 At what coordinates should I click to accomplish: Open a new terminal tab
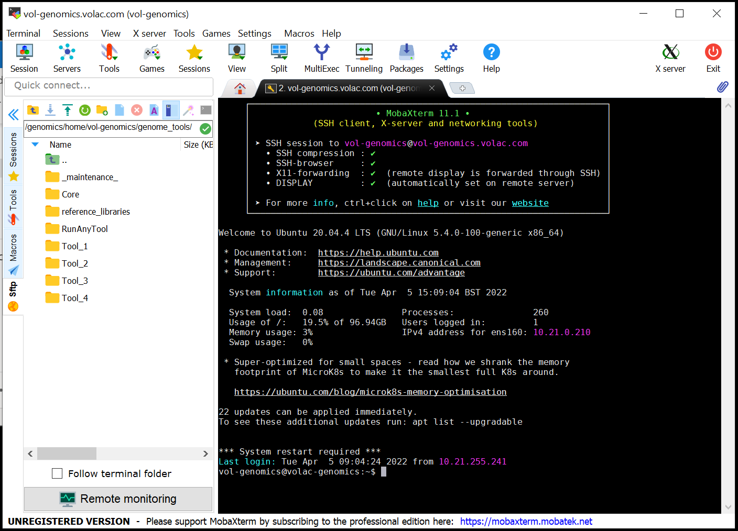462,88
